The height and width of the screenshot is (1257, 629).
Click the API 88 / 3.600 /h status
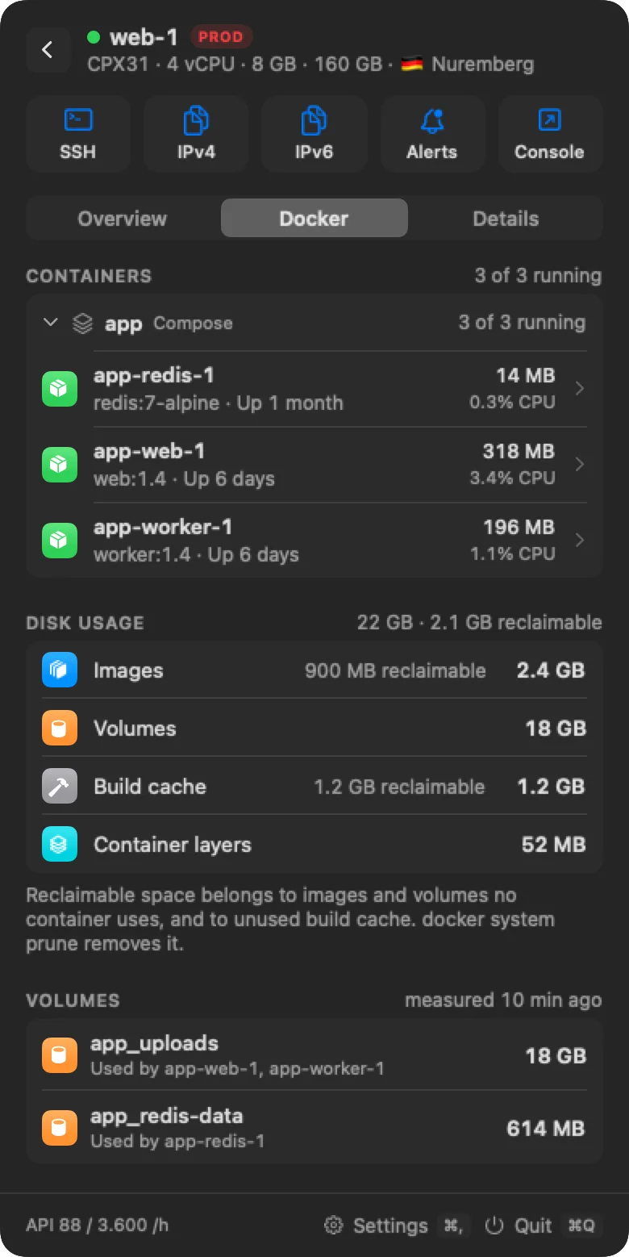97,1225
